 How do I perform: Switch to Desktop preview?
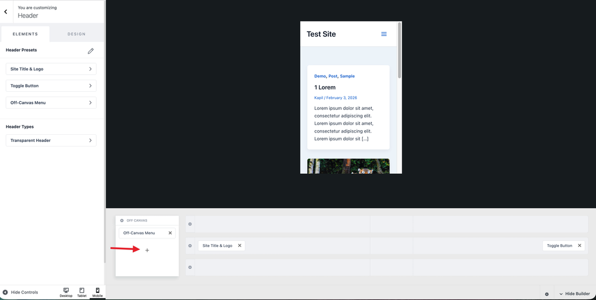point(66,292)
